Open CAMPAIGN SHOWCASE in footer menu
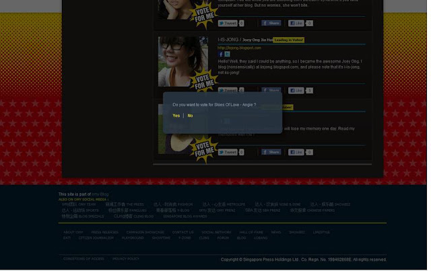Screen dimensions: 431x271 tap(145, 232)
